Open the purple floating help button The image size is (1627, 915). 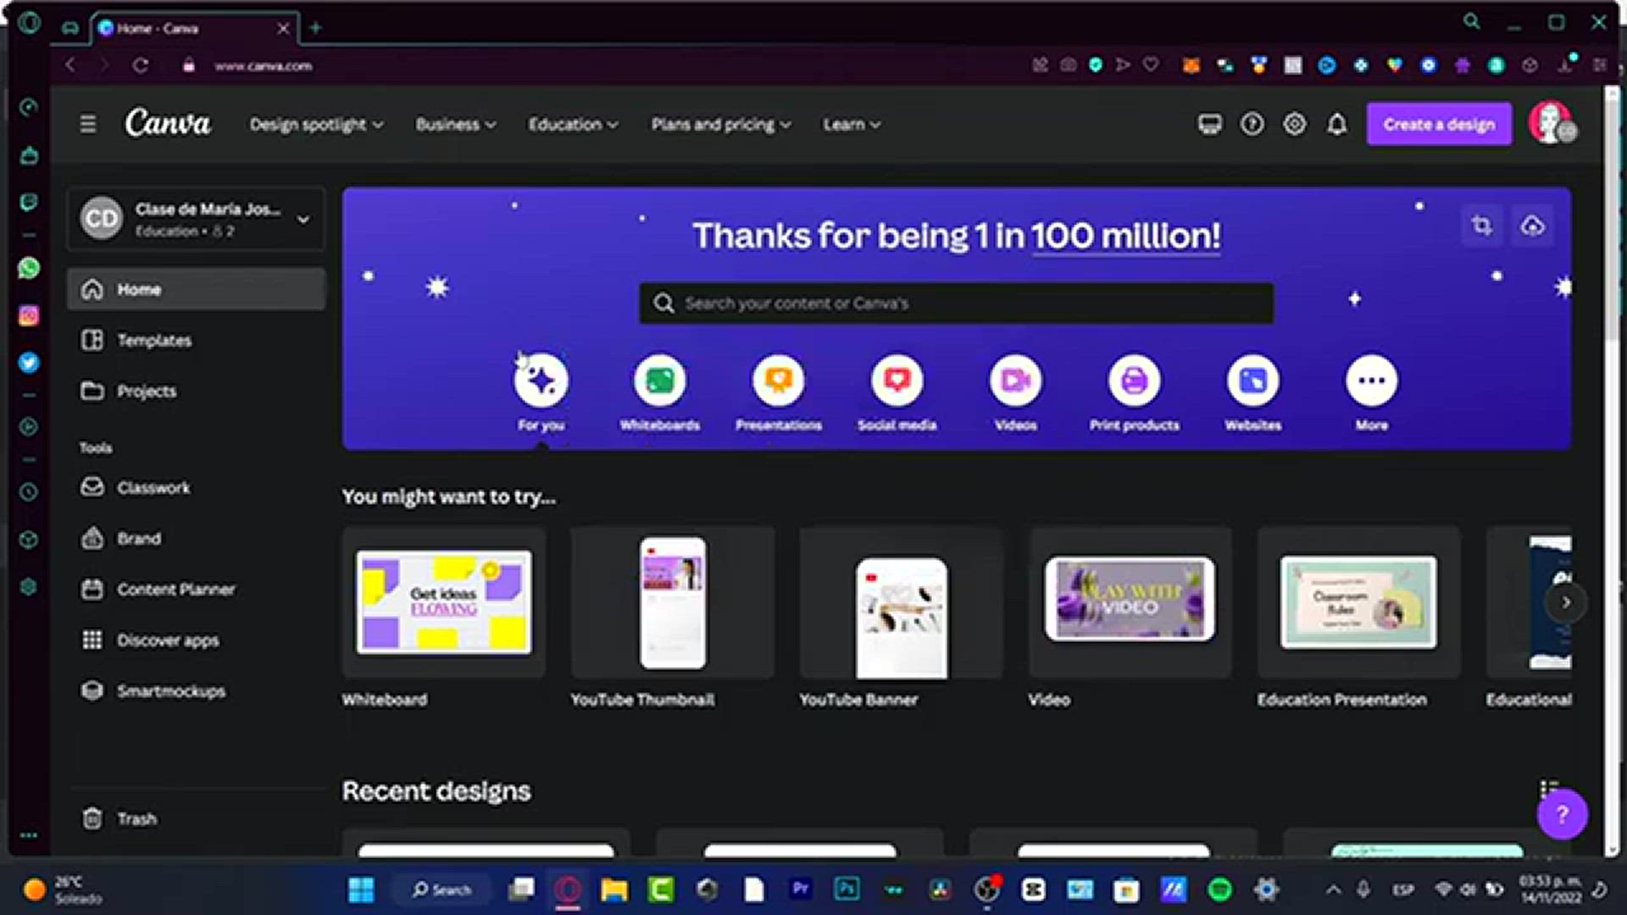(x=1562, y=814)
